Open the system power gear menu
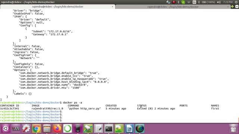 click(236, 2)
